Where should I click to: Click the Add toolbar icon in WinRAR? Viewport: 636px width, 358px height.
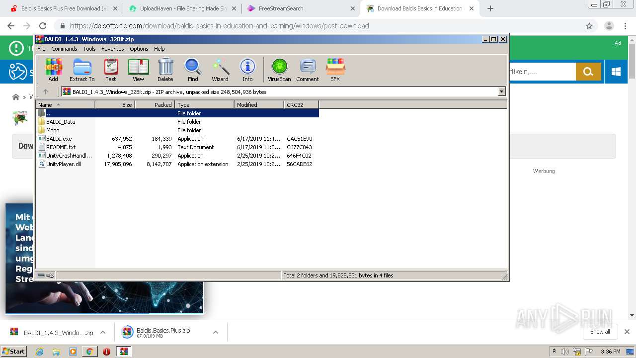(x=53, y=70)
